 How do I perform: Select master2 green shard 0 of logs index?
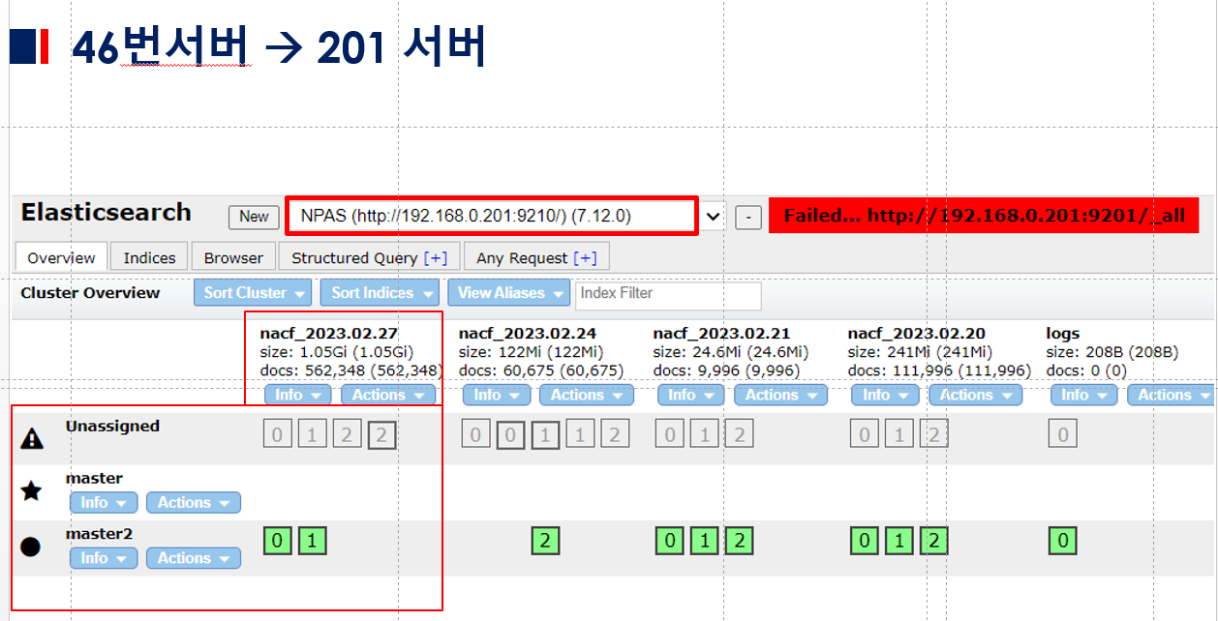[1063, 540]
